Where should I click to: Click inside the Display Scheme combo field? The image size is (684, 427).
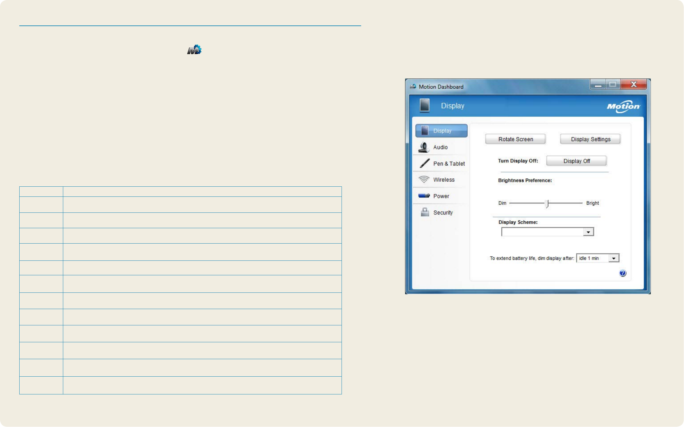click(x=542, y=232)
